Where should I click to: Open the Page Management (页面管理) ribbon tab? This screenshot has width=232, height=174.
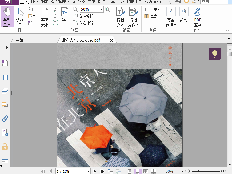click(x=58, y=2)
